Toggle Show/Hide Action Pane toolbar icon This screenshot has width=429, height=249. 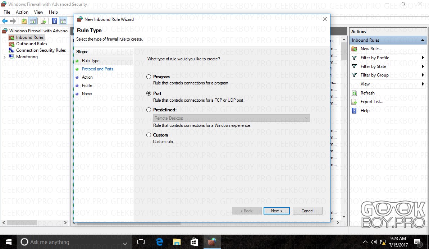point(63,21)
